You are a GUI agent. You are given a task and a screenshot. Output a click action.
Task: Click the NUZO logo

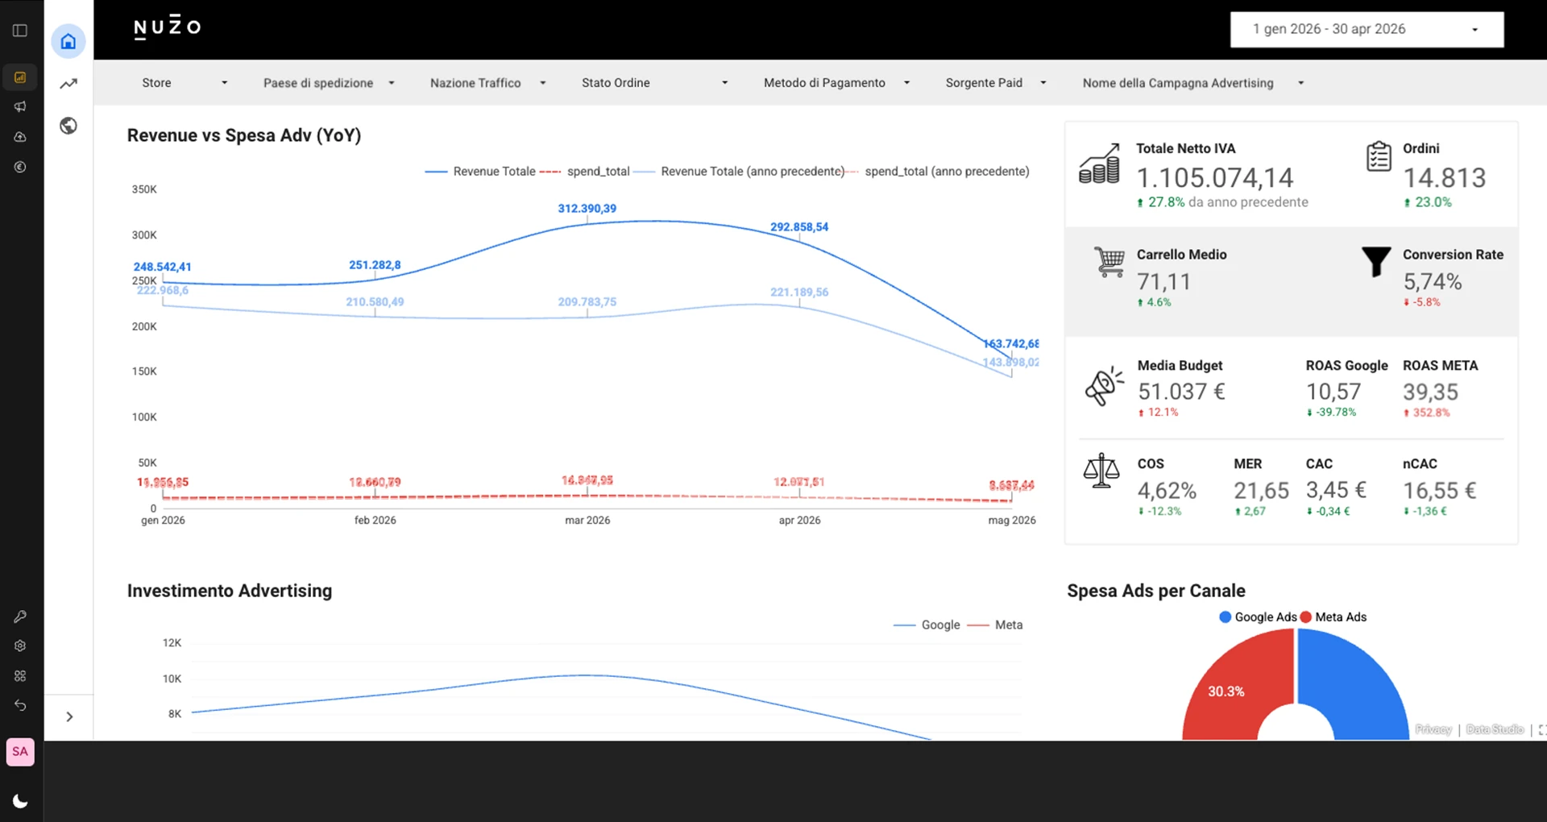coord(167,27)
